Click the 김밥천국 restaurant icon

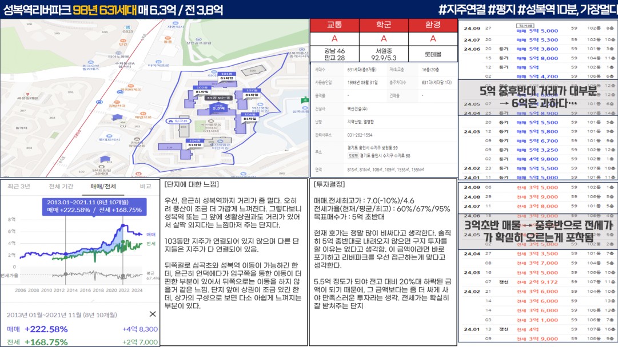pyautogui.click(x=117, y=102)
